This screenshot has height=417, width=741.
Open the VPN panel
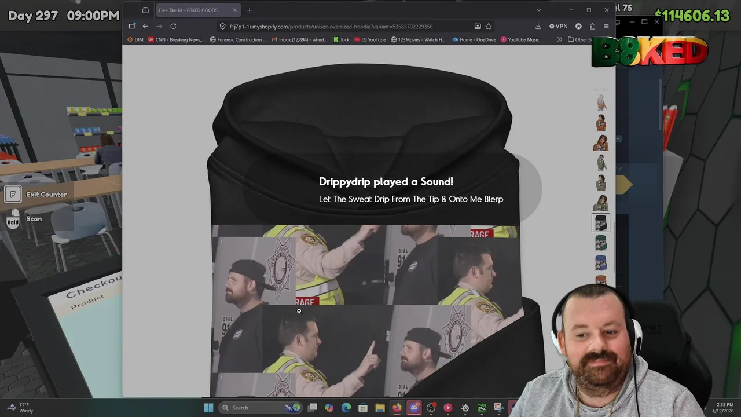click(x=559, y=26)
